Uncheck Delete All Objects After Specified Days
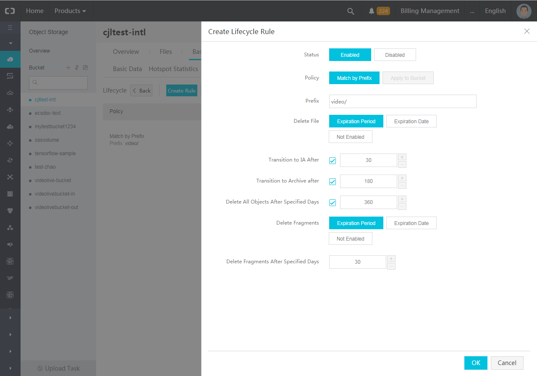Screen dimensions: 537x376 [x=333, y=203]
